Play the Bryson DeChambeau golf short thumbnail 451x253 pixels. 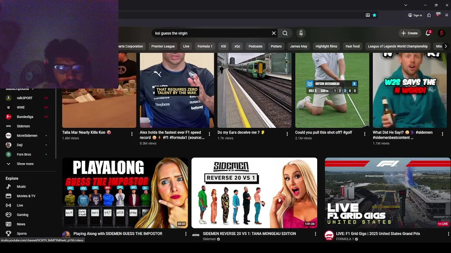click(x=332, y=90)
